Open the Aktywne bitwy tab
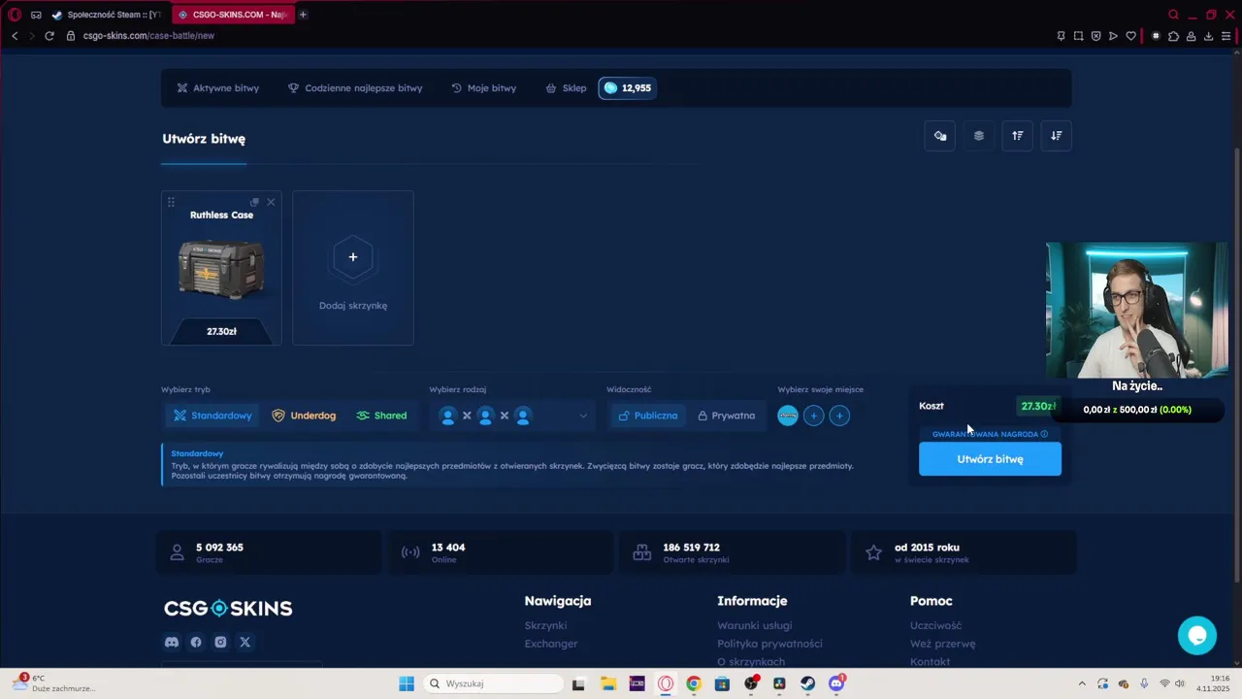This screenshot has height=699, width=1242. tap(217, 88)
